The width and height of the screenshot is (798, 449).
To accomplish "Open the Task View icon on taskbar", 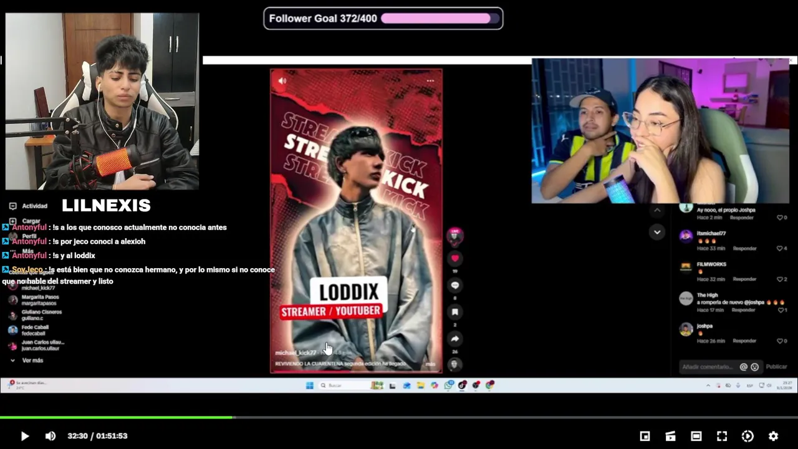I will click(392, 385).
